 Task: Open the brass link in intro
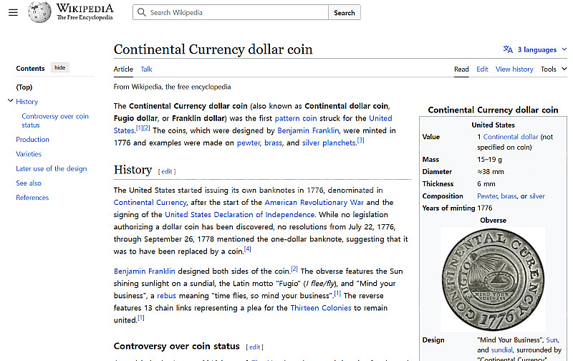pyautogui.click(x=273, y=143)
